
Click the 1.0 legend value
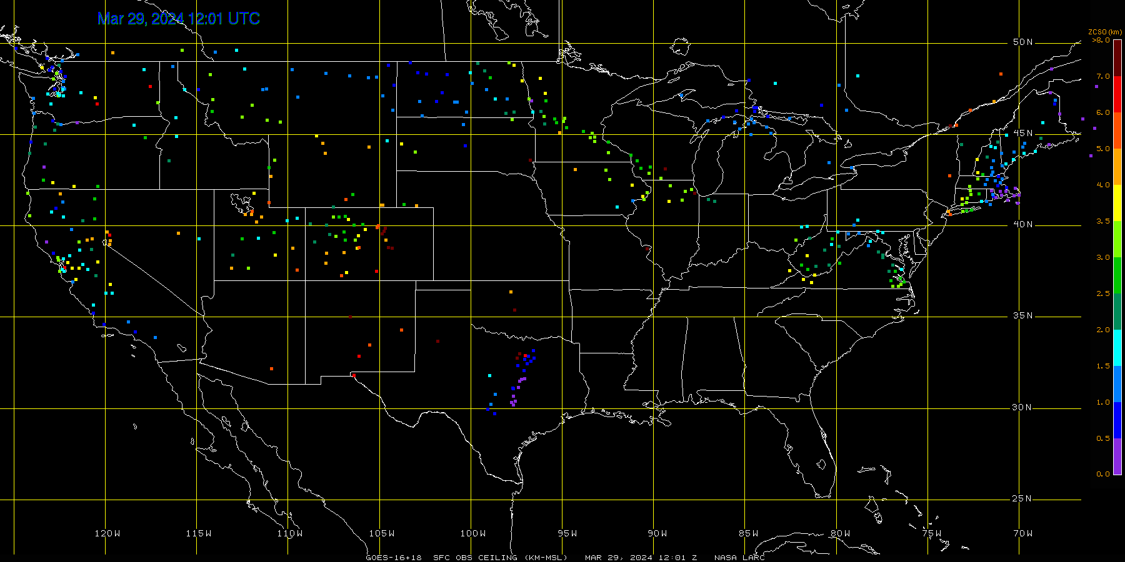(x=1103, y=403)
